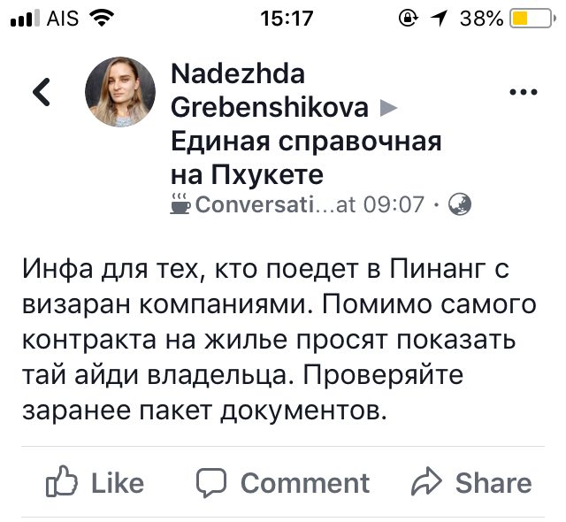Tap the arrow between author and group
Screen dimensions: 566x522
(x=387, y=108)
